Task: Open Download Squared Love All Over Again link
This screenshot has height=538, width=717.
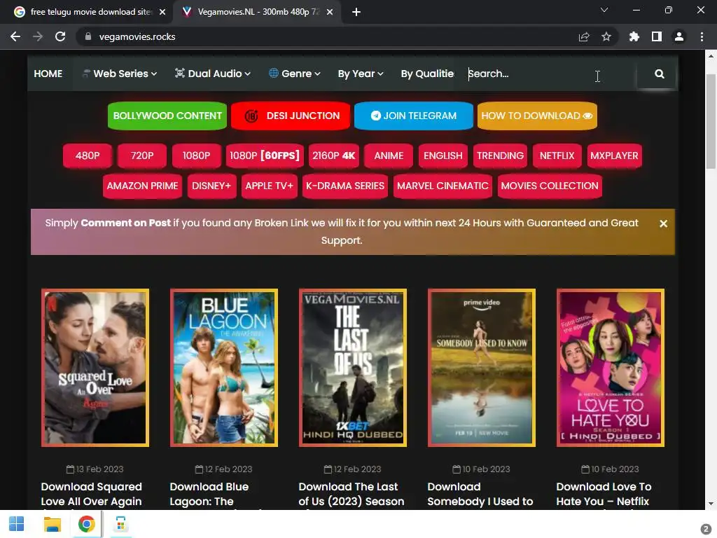Action: (x=92, y=495)
